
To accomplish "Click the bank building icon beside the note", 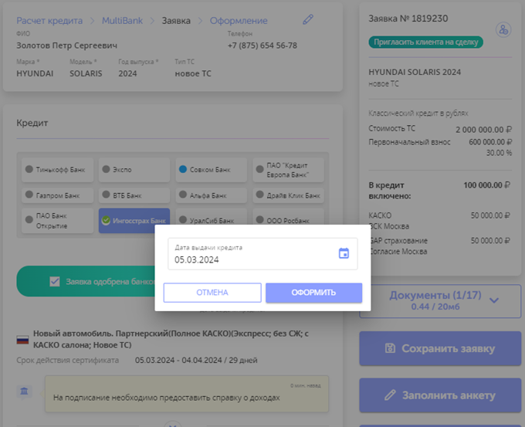I will [x=25, y=391].
